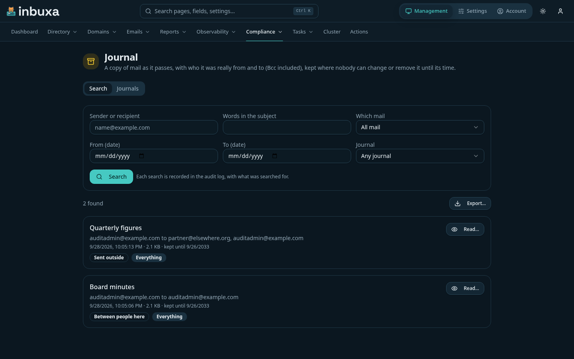This screenshot has height=359, width=574.
Task: Expand the Tasks menu
Action: pyautogui.click(x=303, y=32)
